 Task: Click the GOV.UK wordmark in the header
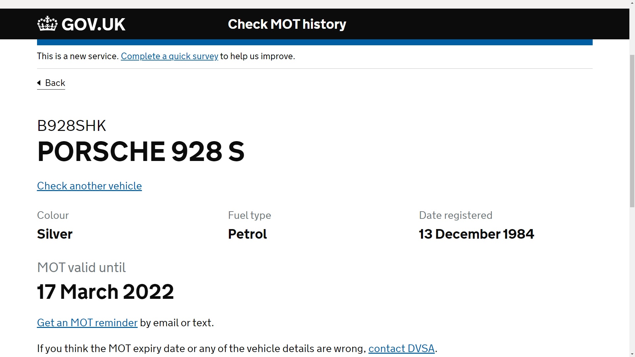click(x=93, y=24)
